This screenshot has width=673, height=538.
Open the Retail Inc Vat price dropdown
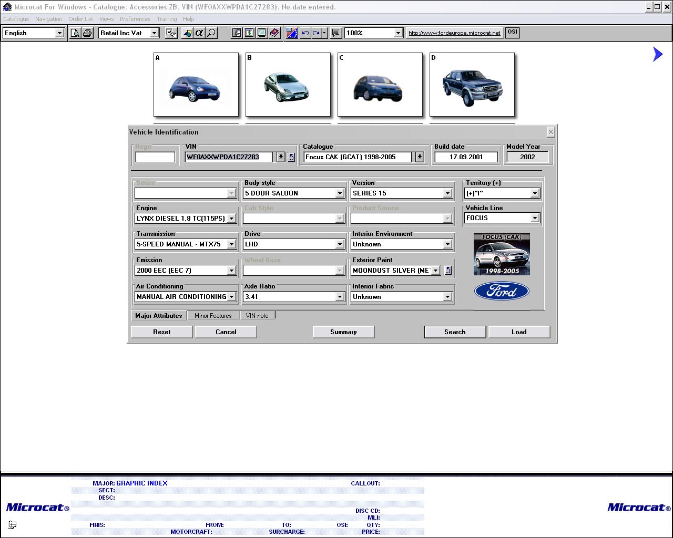(154, 33)
